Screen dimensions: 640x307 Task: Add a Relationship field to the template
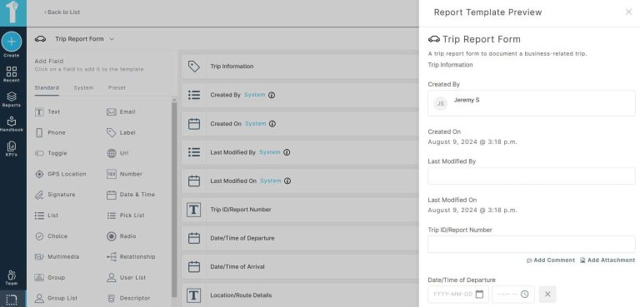[131, 257]
